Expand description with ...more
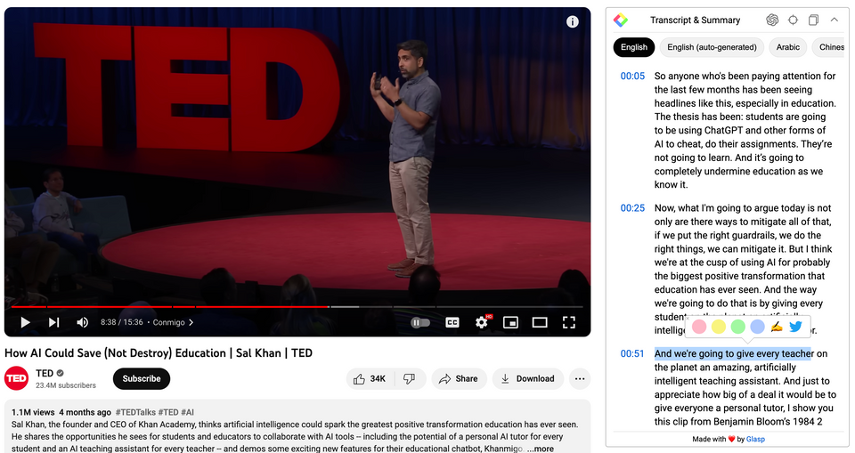Viewport: 855px width, 453px height. click(x=541, y=449)
